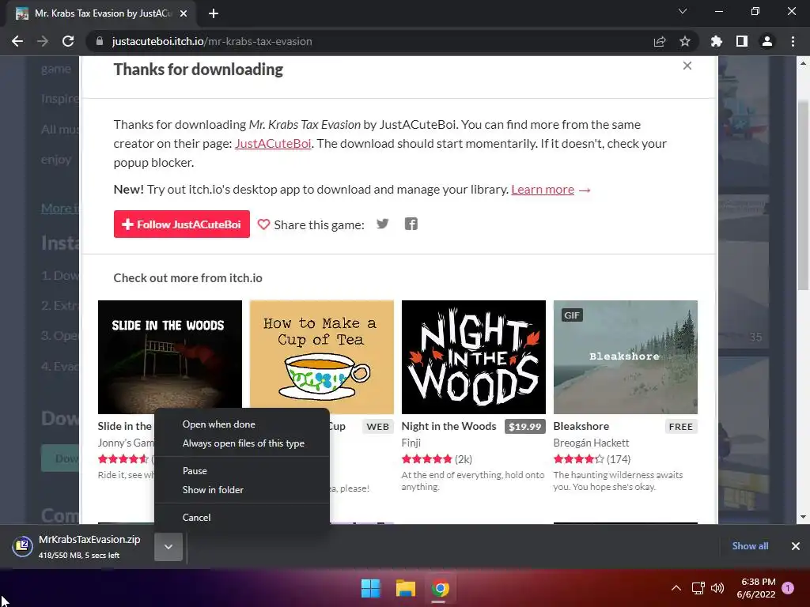Toggle the browser side panel icon

742,41
